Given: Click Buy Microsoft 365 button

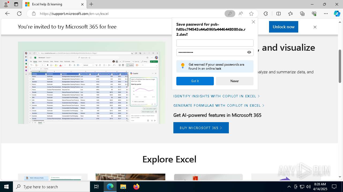Looking at the screenshot, I should point(201,128).
